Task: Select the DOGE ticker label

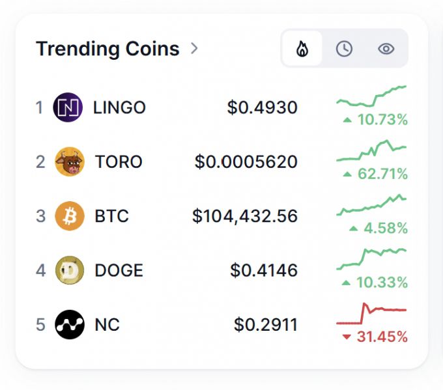Action: [119, 270]
